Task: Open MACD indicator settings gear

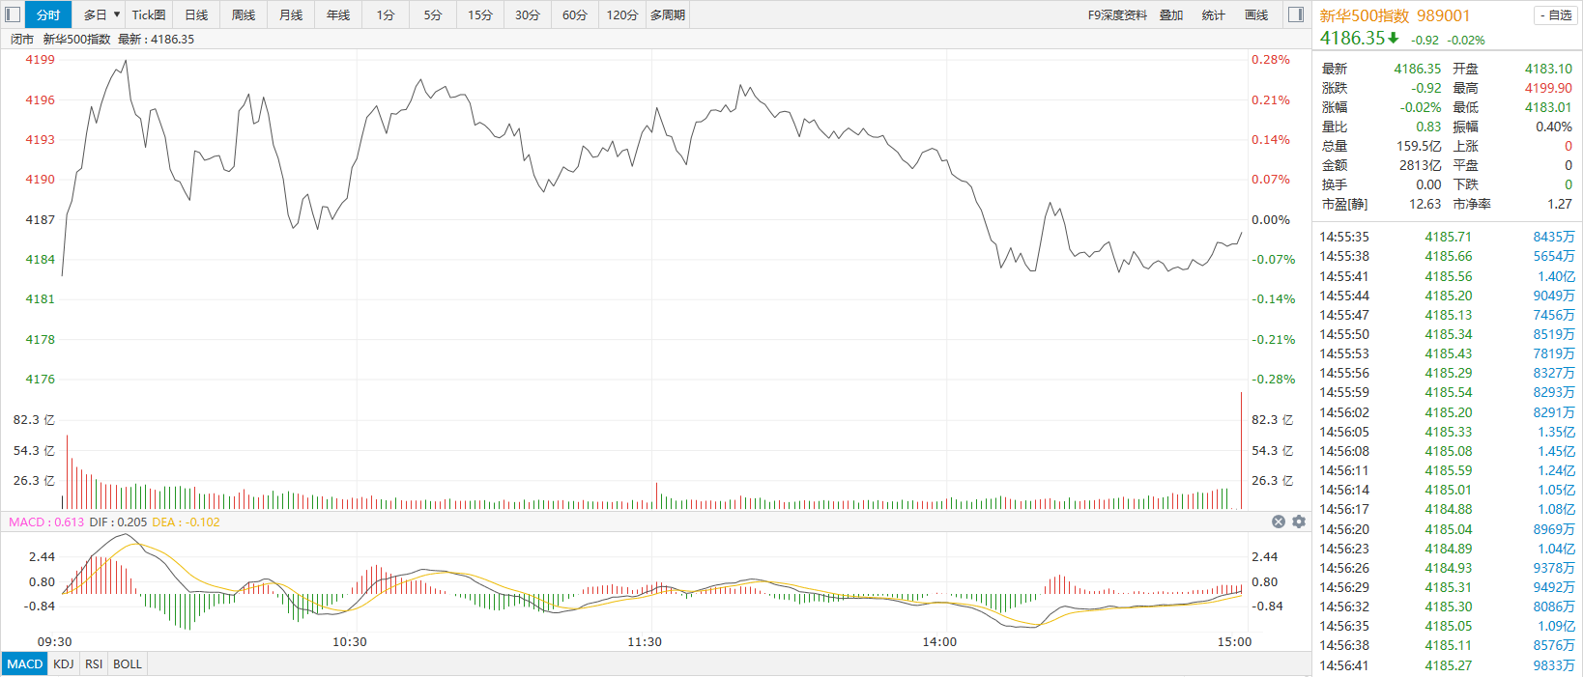Action: (1299, 522)
